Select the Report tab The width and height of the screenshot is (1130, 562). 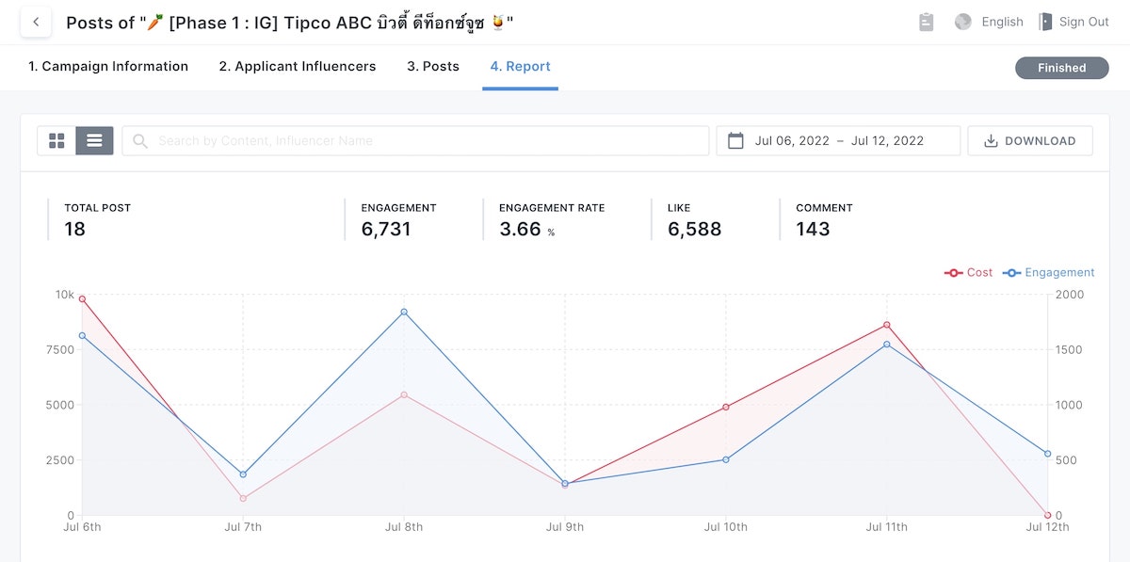coord(520,67)
